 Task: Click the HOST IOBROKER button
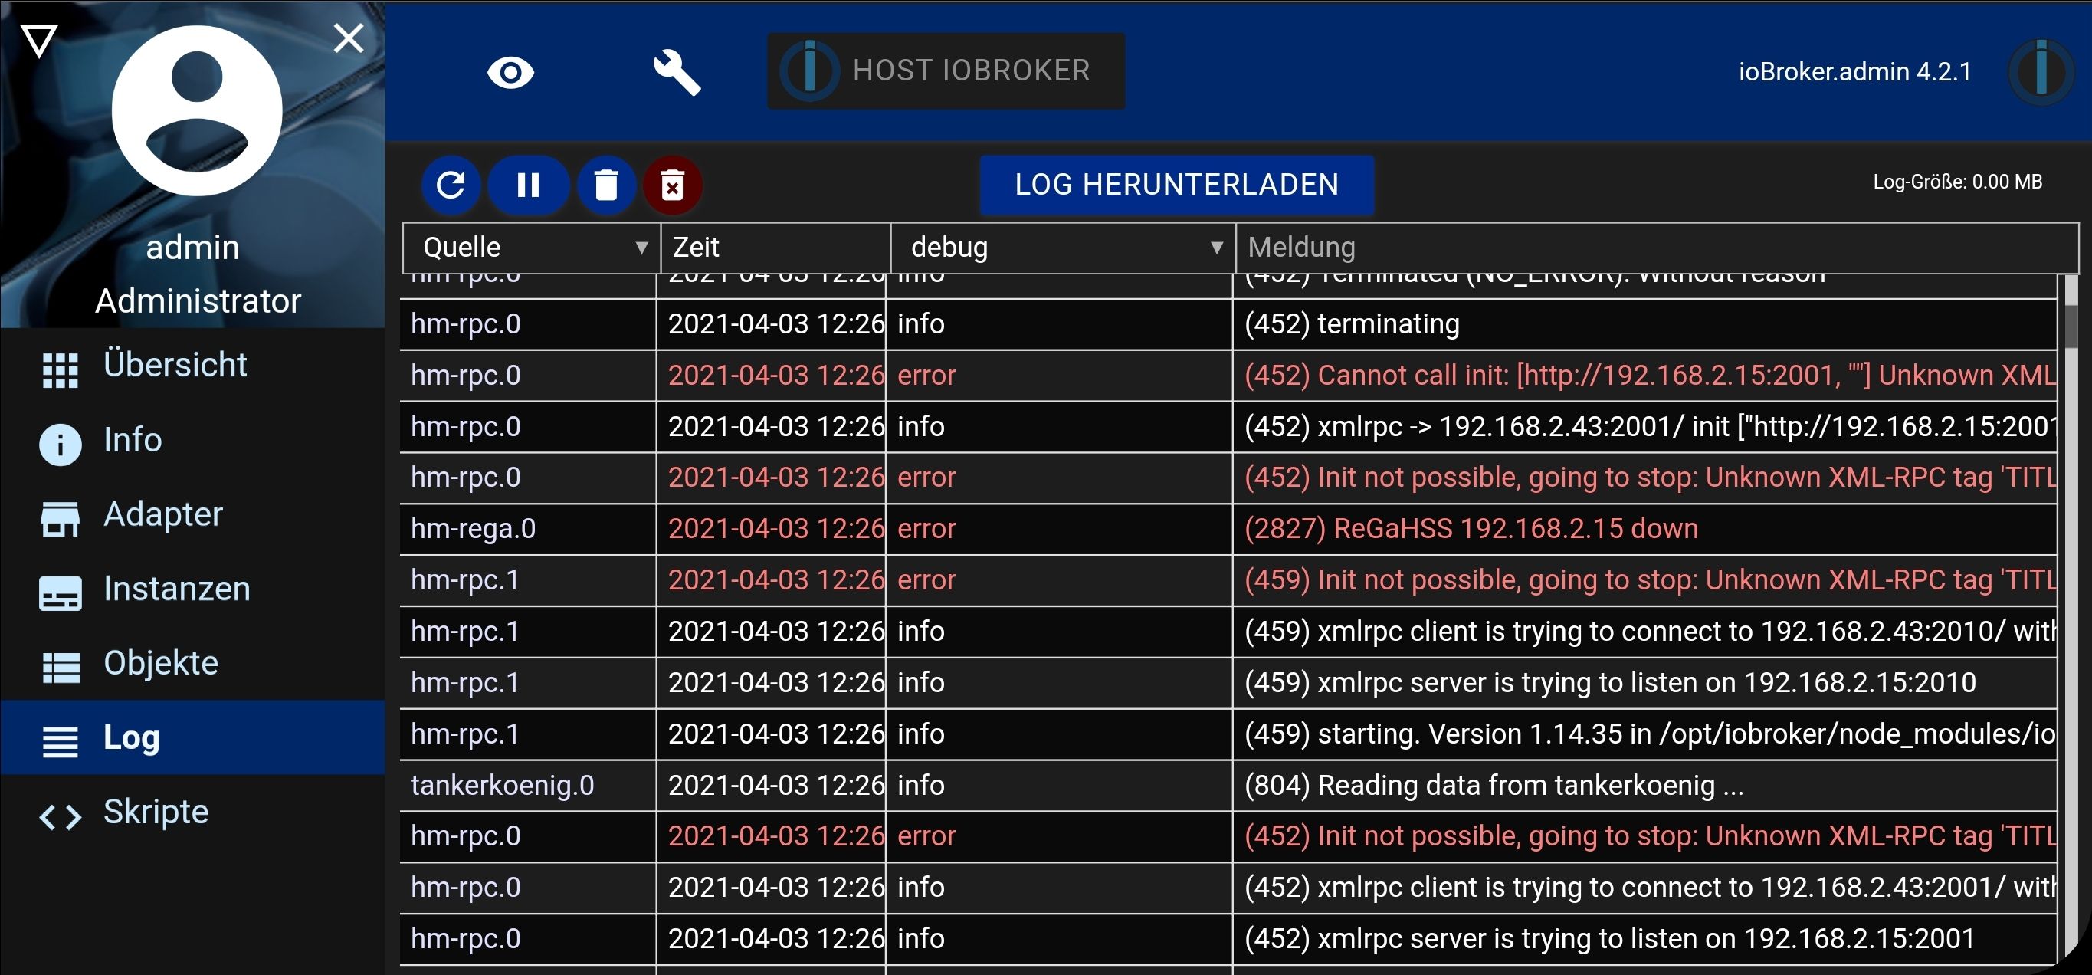click(946, 71)
